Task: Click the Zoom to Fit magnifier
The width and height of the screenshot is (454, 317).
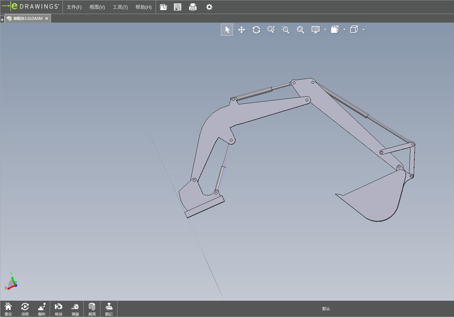Action: point(301,30)
